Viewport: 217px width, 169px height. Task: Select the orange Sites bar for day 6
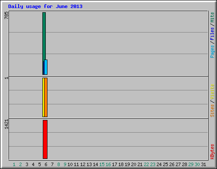coord(46,97)
